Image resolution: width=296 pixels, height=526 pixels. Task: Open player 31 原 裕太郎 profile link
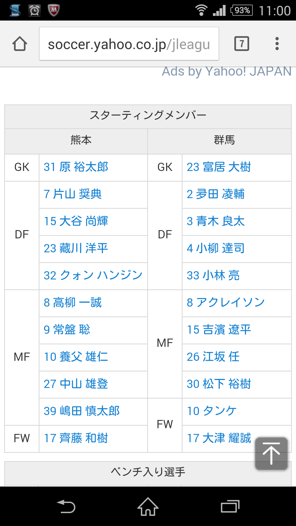[x=76, y=167]
